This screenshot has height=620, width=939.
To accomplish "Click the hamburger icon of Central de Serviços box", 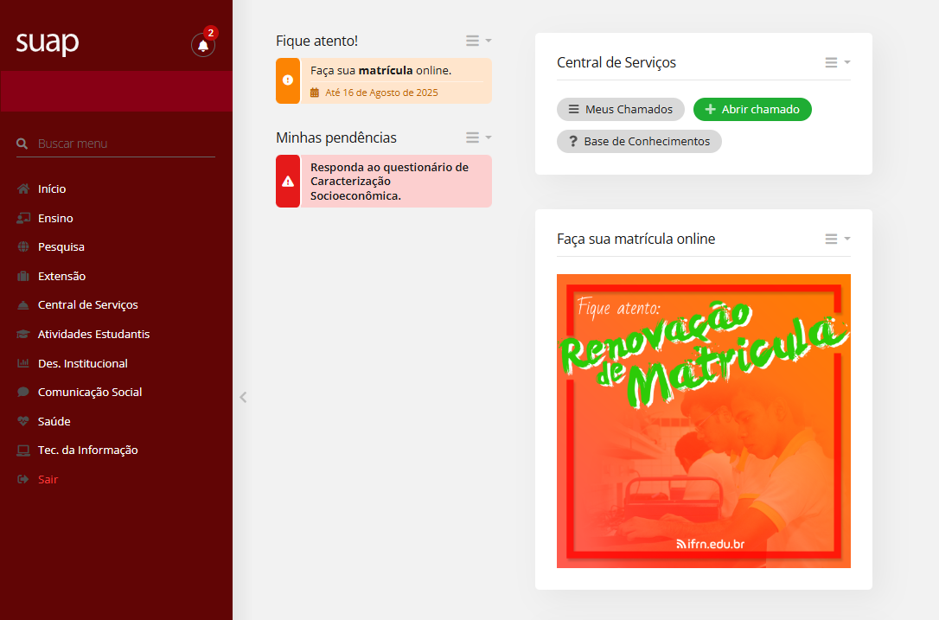I will coord(831,62).
